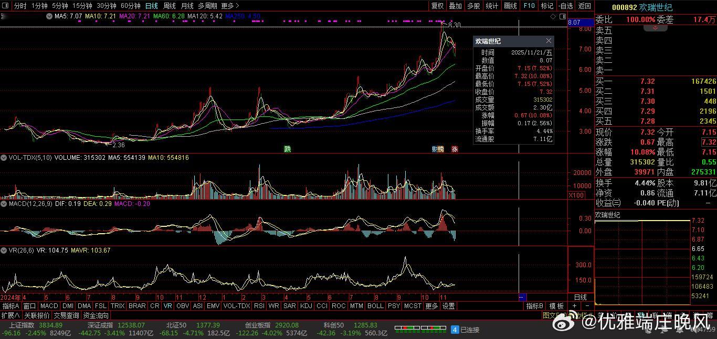This screenshot has height=339, width=717.
Task: Click the 涨 marker icon on the chart
Action: click(455, 149)
